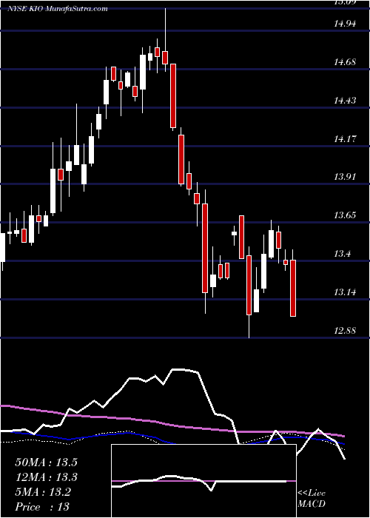Click the 14.68 price axis label

pyautogui.click(x=345, y=61)
